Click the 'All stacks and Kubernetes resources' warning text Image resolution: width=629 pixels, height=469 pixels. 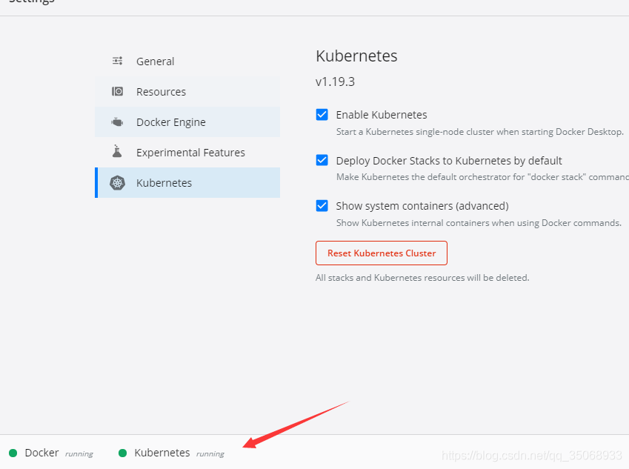422,278
